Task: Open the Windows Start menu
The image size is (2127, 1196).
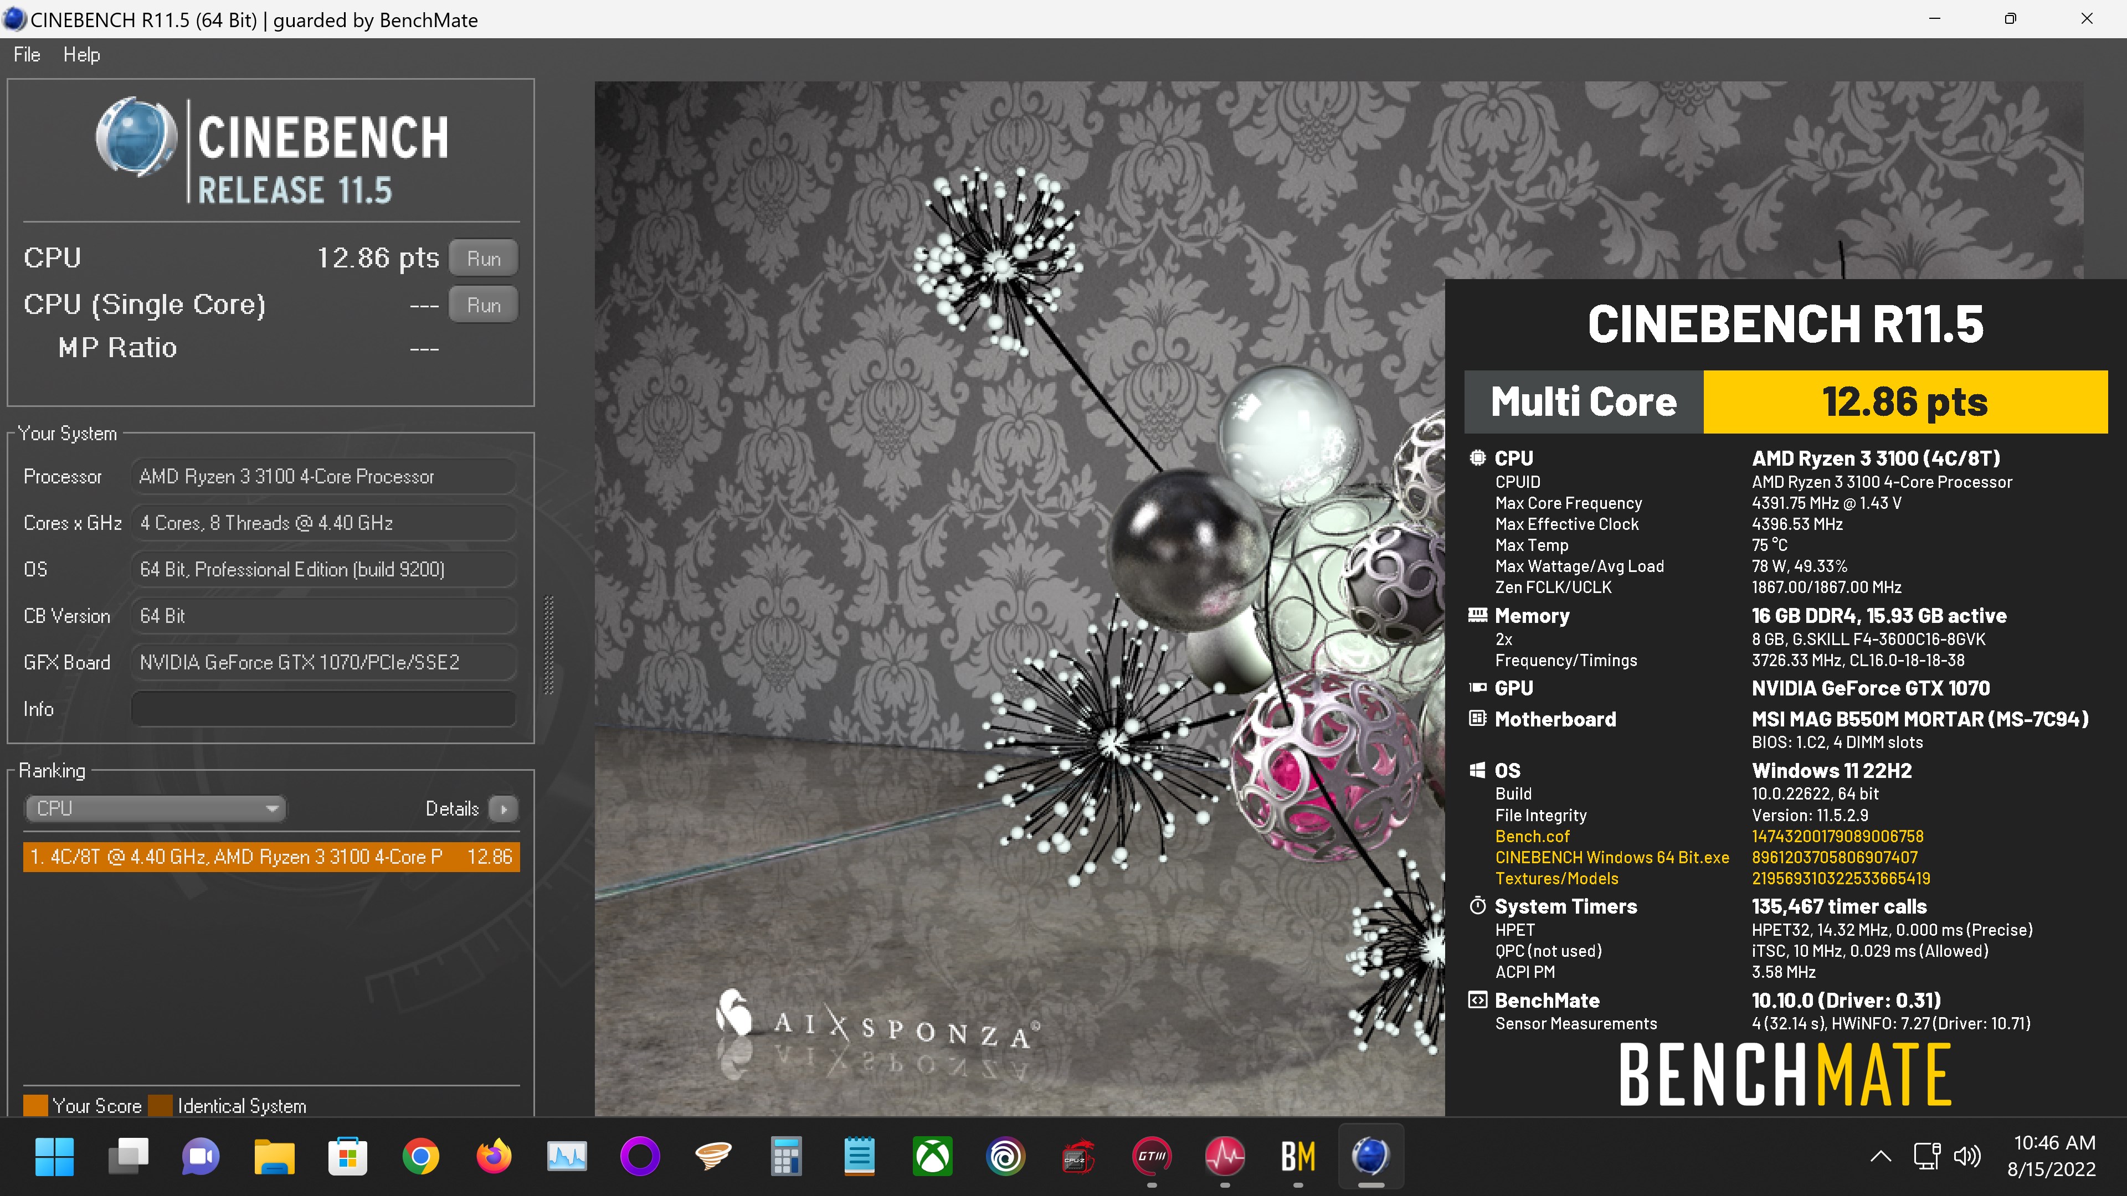Action: tap(54, 1156)
